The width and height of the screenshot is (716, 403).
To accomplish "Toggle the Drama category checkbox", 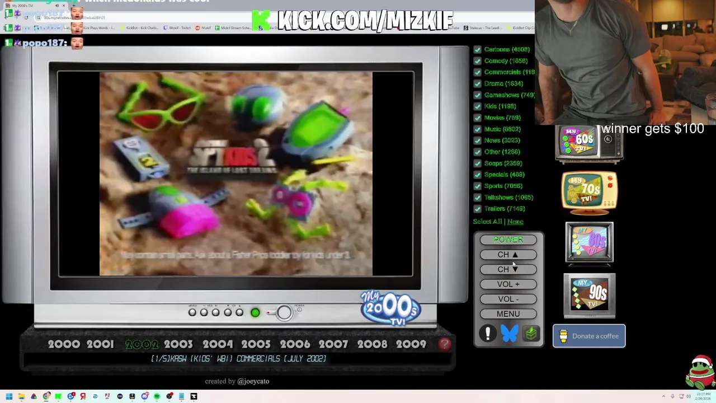I will 477,83.
